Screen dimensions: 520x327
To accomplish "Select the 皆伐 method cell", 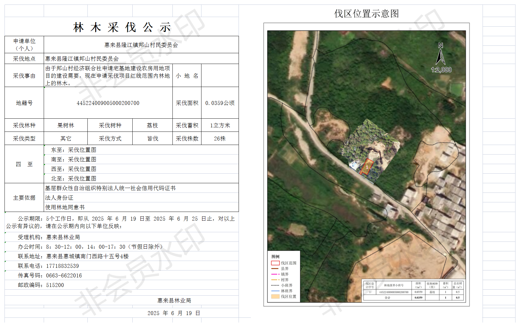I will tap(152, 138).
